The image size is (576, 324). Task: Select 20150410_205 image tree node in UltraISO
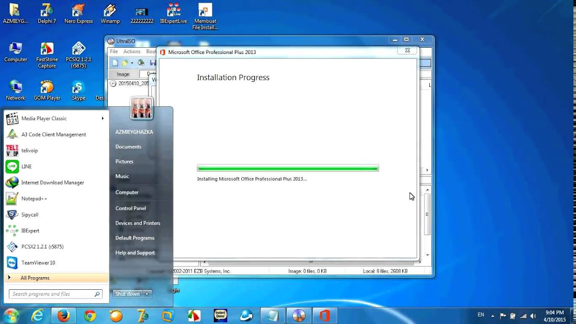129,84
